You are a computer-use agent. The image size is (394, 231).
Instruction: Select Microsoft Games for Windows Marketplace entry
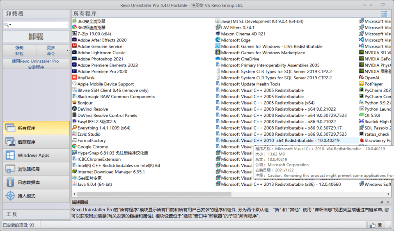tap(263, 53)
